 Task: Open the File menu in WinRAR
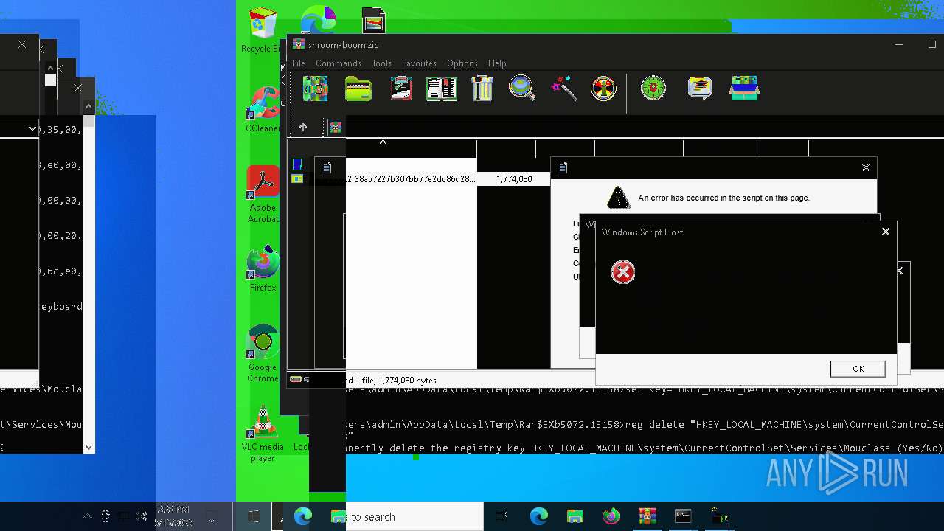pyautogui.click(x=299, y=63)
